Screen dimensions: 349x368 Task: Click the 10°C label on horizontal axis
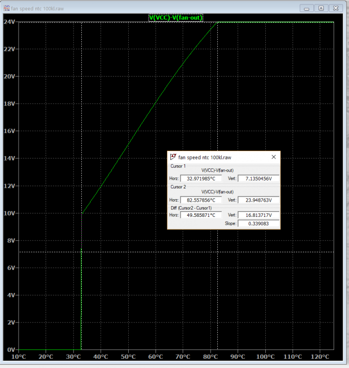pyautogui.click(x=19, y=357)
